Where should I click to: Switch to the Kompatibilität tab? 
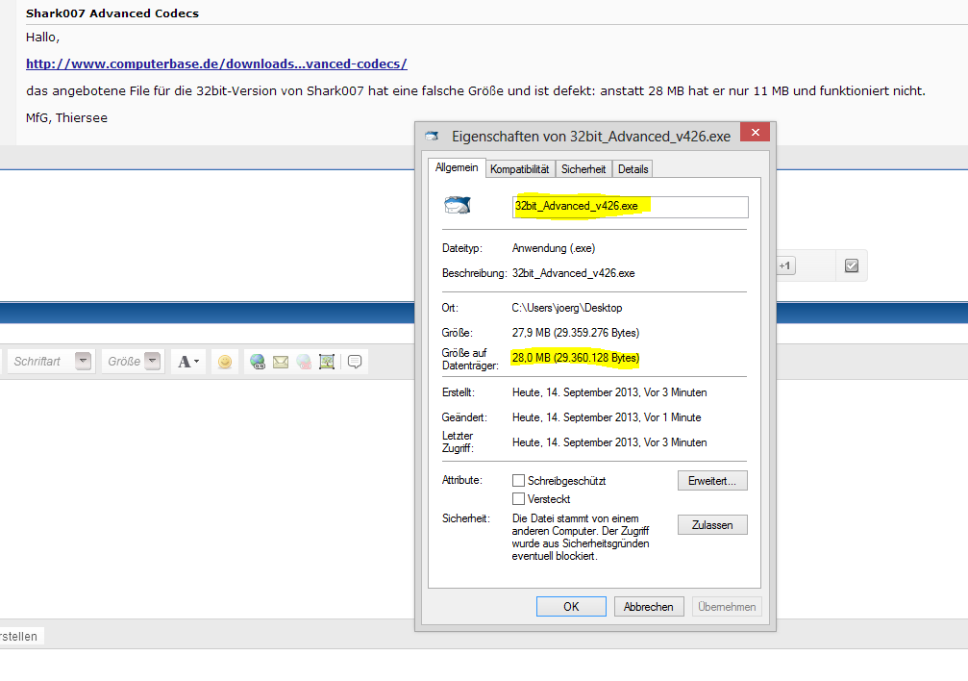coord(520,168)
